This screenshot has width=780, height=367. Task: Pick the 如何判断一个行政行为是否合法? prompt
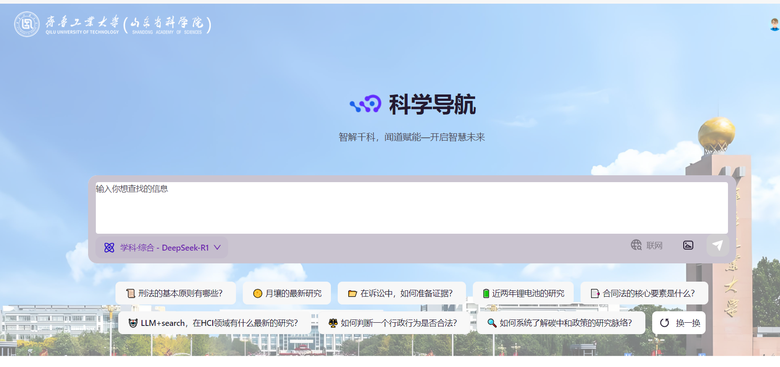[393, 323]
